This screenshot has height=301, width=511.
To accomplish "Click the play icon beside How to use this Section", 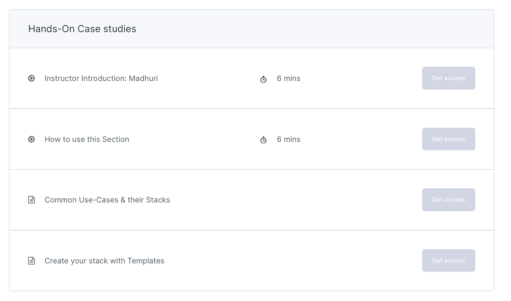I will tap(32, 139).
